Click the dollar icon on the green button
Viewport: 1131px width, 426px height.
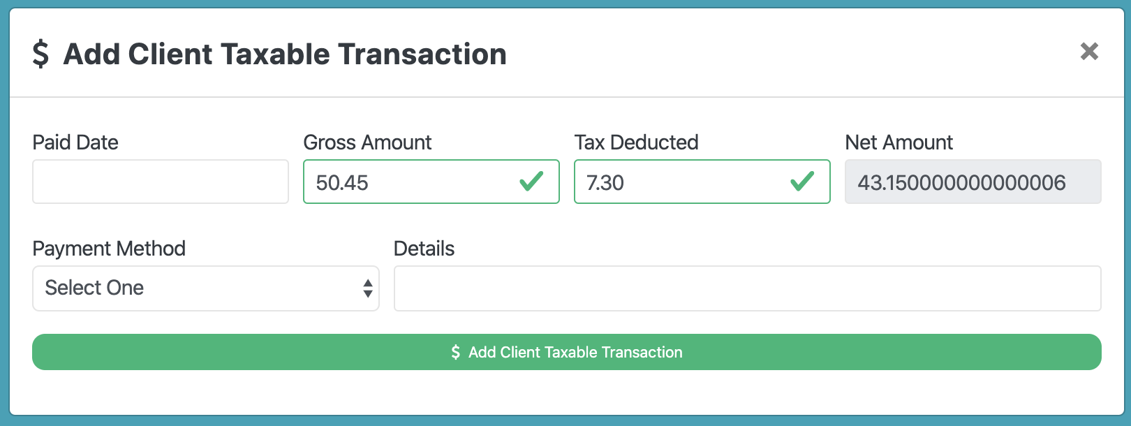[456, 352]
